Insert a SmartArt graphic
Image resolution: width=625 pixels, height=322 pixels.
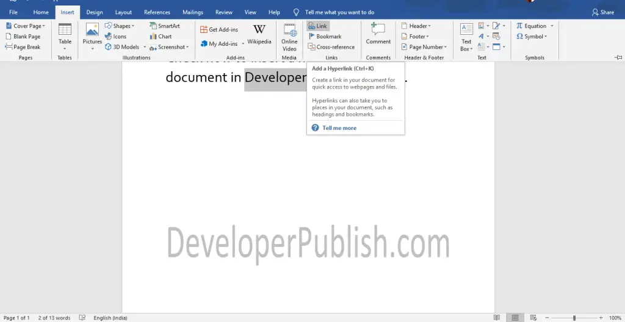165,26
